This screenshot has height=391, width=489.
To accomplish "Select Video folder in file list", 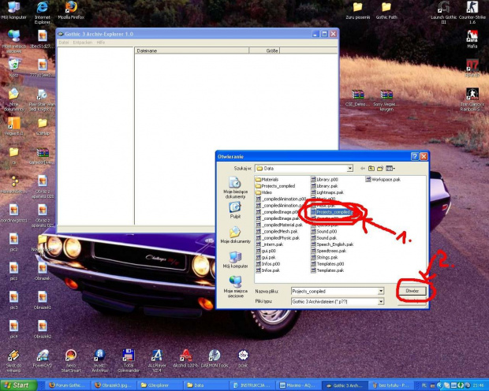I will coord(264,192).
